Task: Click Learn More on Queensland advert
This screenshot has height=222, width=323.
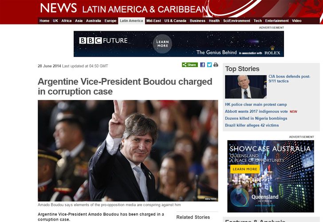Action: [245, 169]
